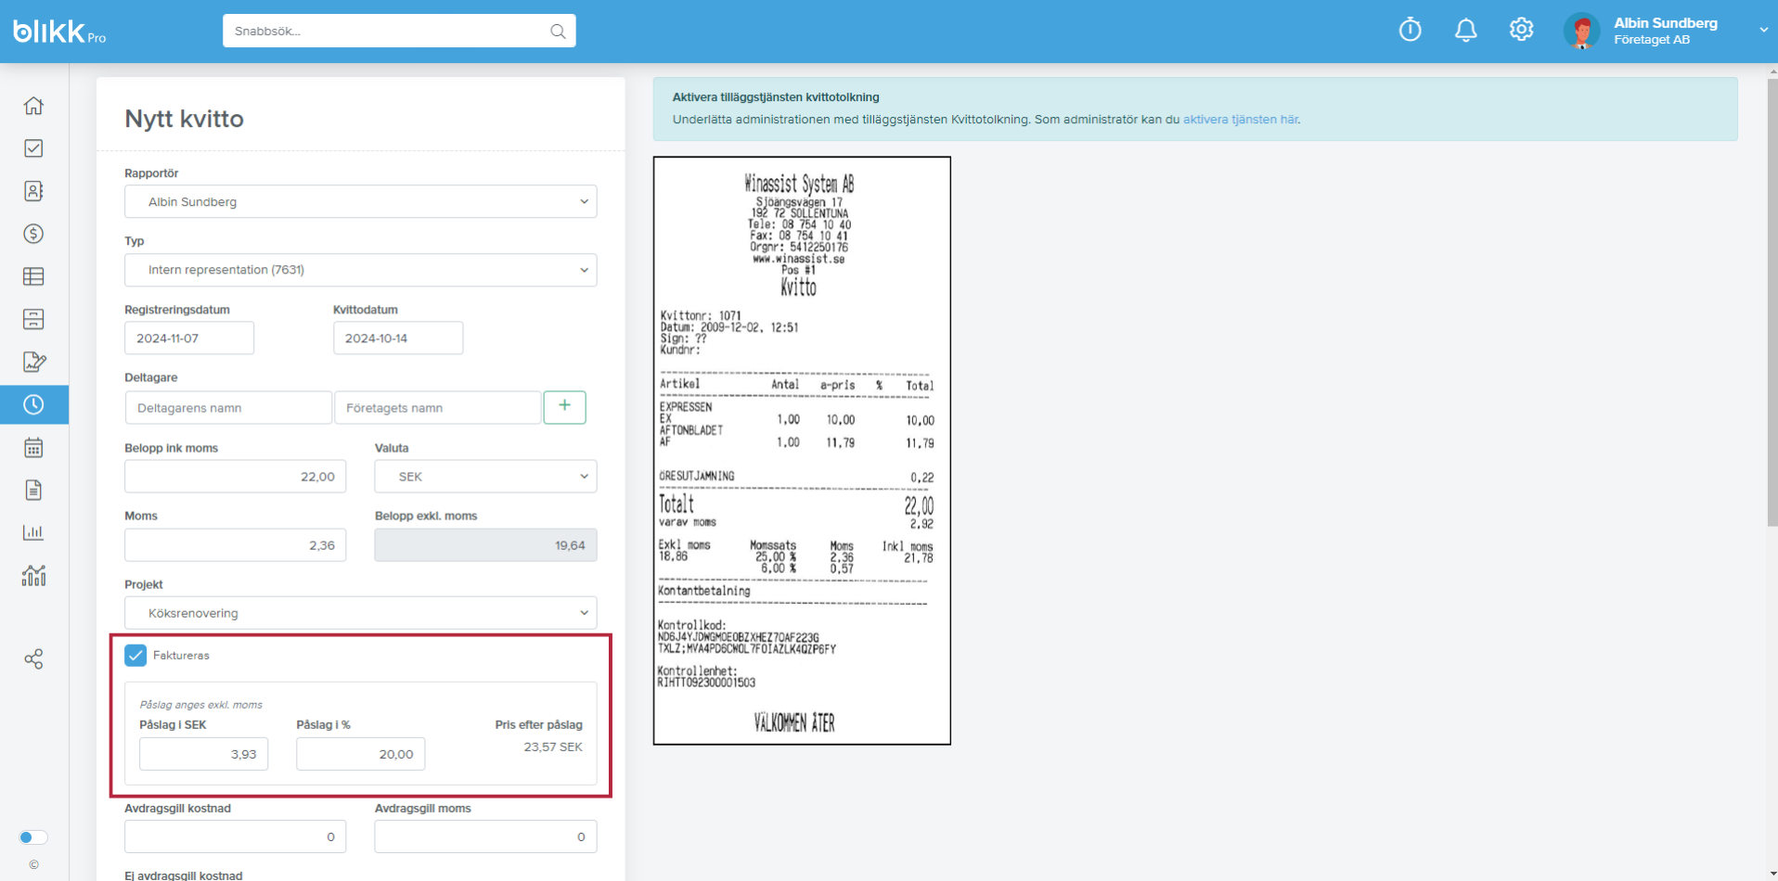The width and height of the screenshot is (1778, 881).
Task: Click the Deltagarens namn field
Action: (228, 408)
